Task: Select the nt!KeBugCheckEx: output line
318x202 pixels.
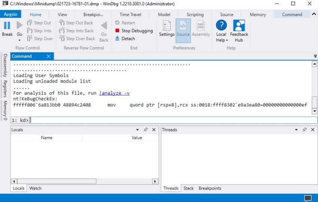Action: 35,99
